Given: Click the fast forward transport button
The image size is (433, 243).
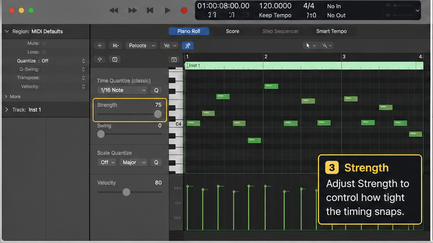Looking at the screenshot, I should tap(133, 10).
